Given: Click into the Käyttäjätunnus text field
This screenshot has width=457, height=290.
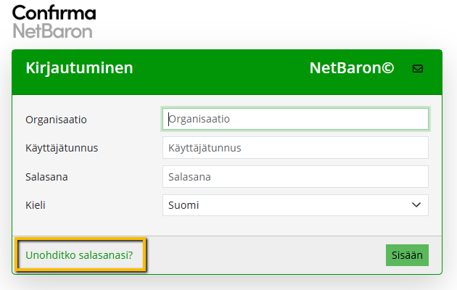Looking at the screenshot, I should [x=295, y=148].
